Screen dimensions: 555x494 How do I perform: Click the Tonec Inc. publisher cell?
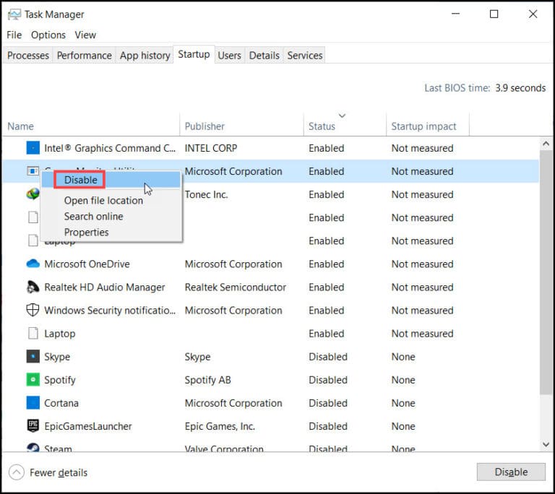point(207,194)
